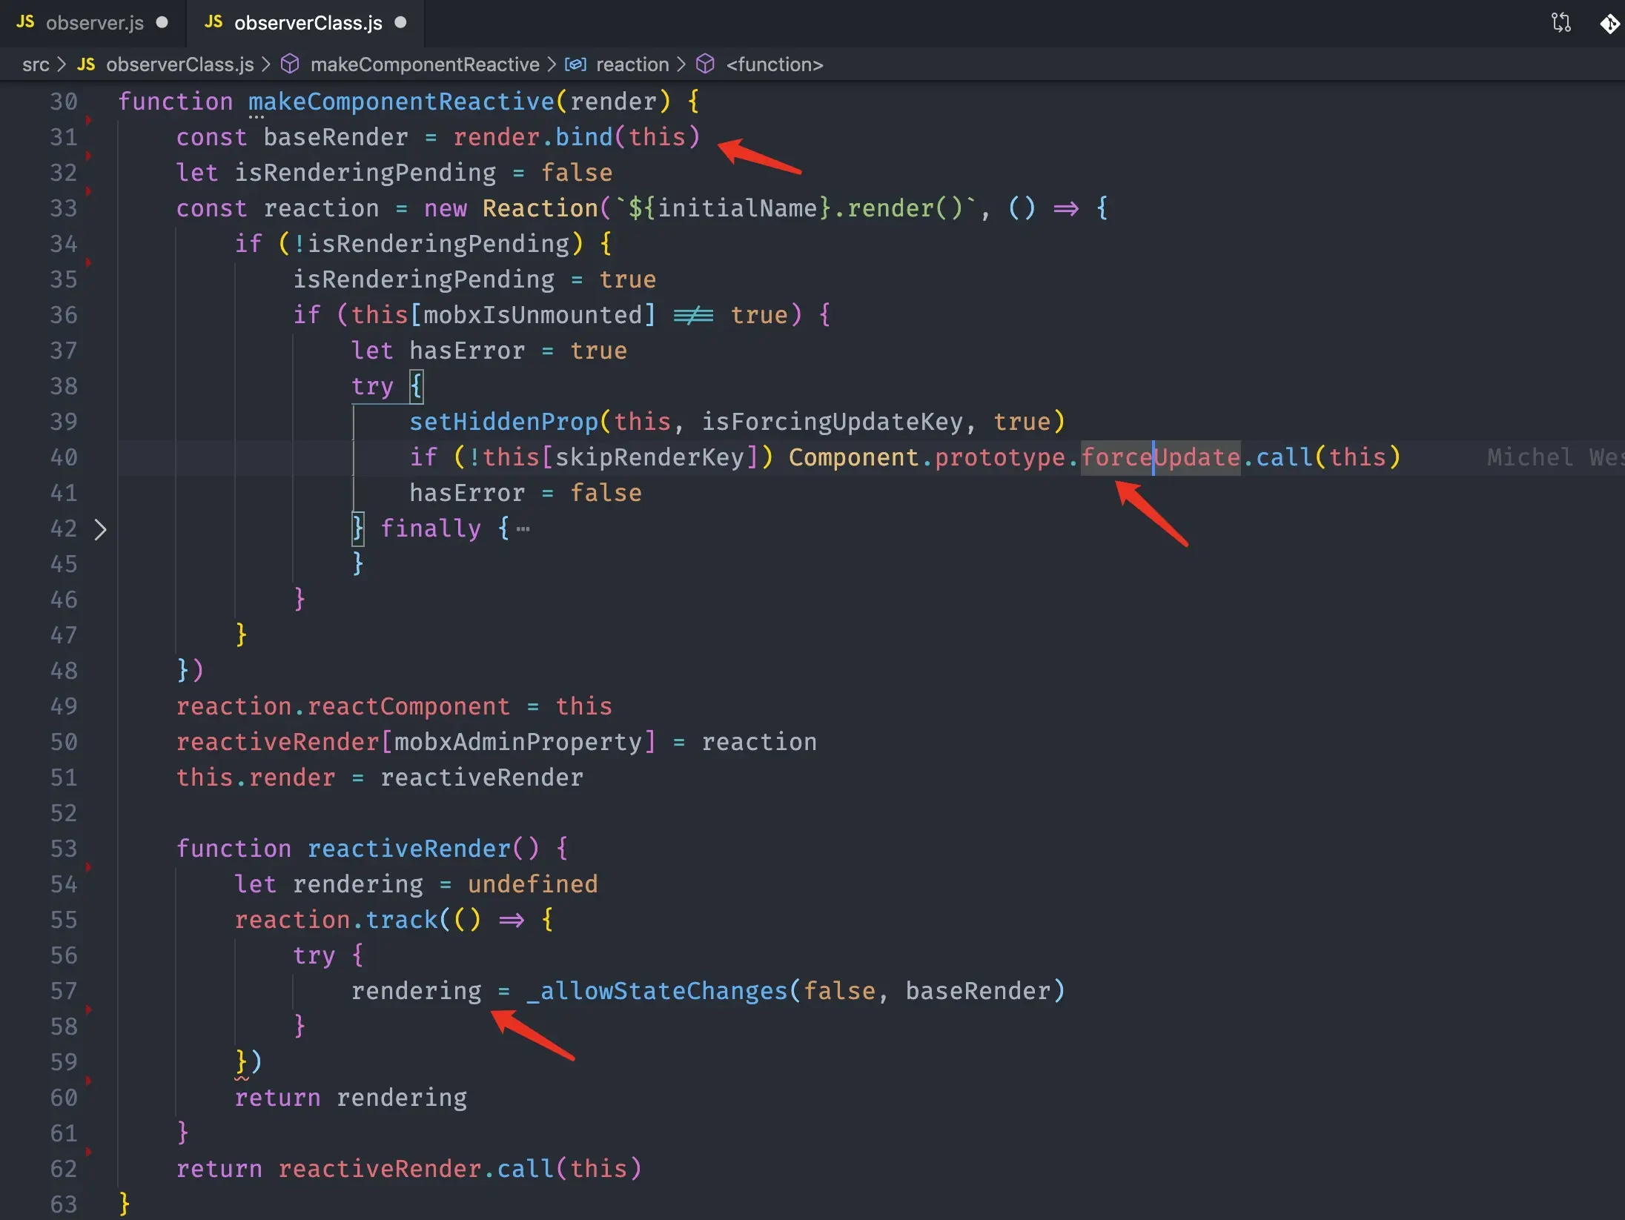The height and width of the screenshot is (1220, 1625).
Task: Open the compare changes icon in title bar
Action: (1561, 23)
